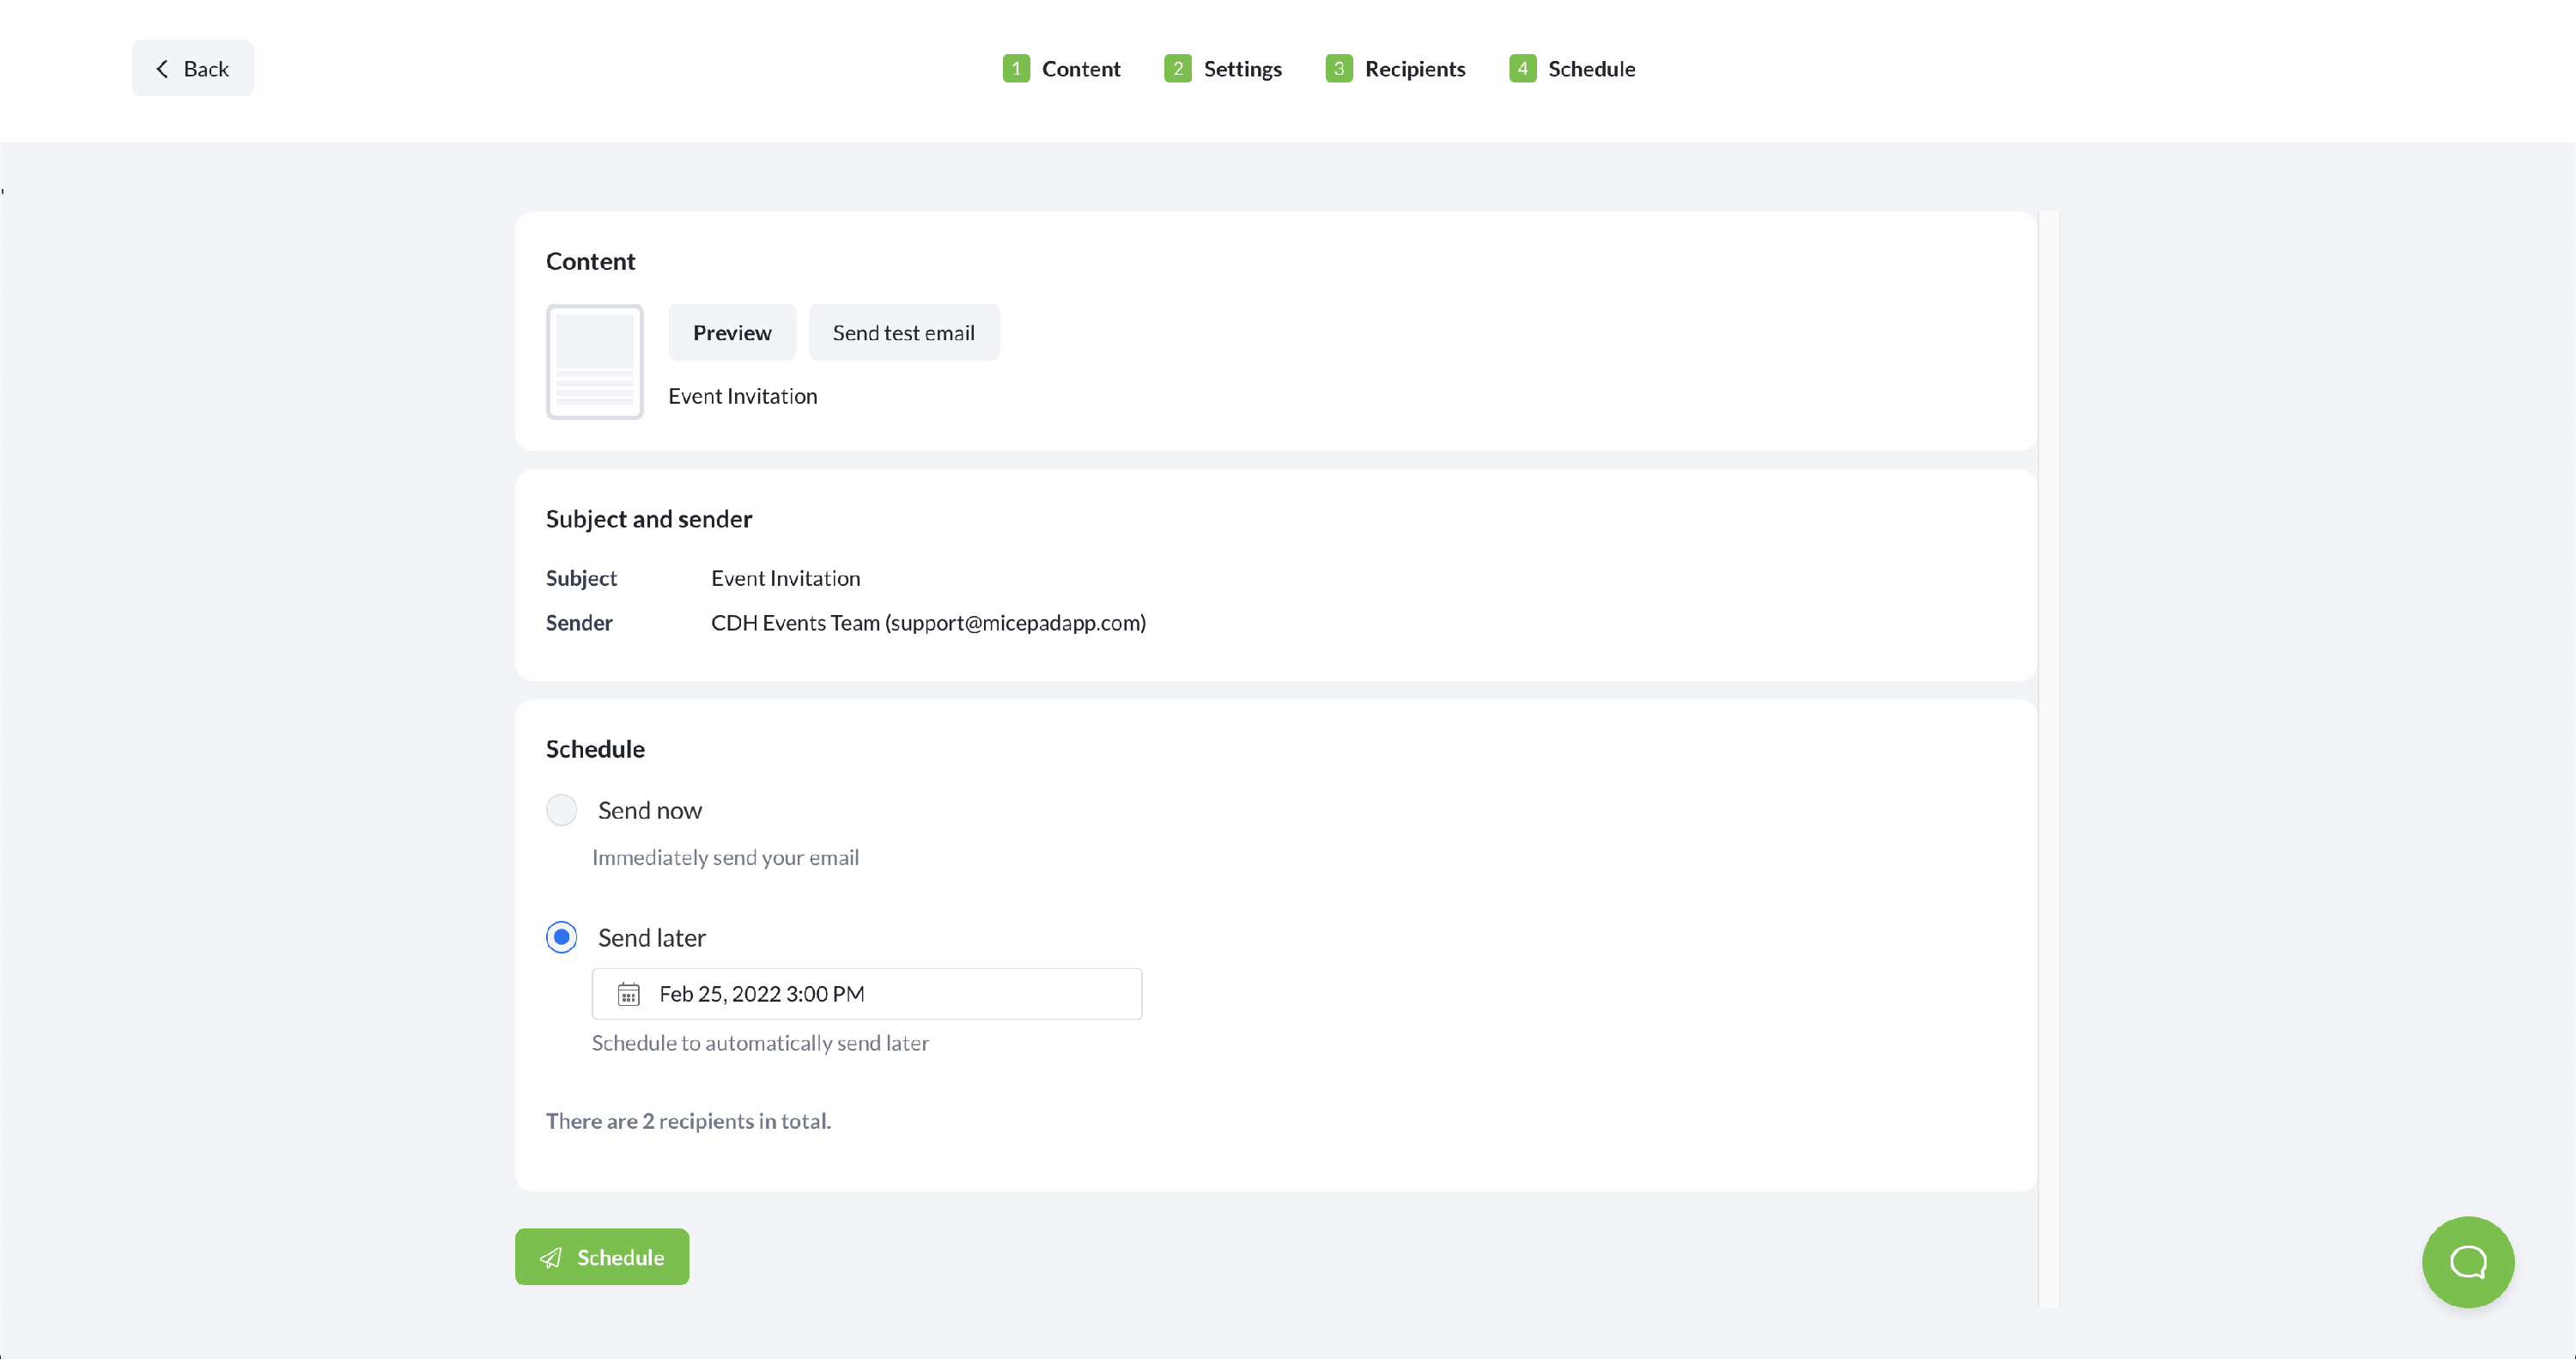The height and width of the screenshot is (1359, 2576).
Task: Click step 2 number badge
Action: point(1177,69)
